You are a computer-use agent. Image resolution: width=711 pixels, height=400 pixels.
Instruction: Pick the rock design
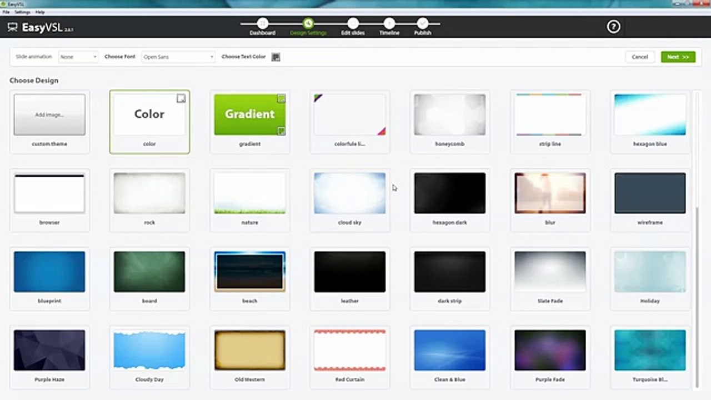[149, 200]
